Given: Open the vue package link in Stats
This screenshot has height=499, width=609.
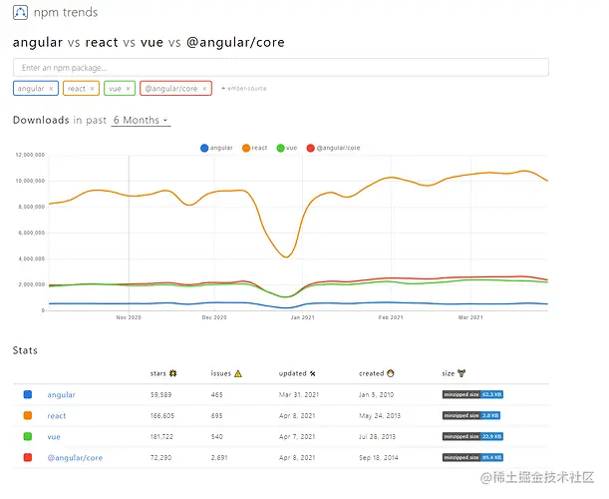Looking at the screenshot, I should point(54,437).
